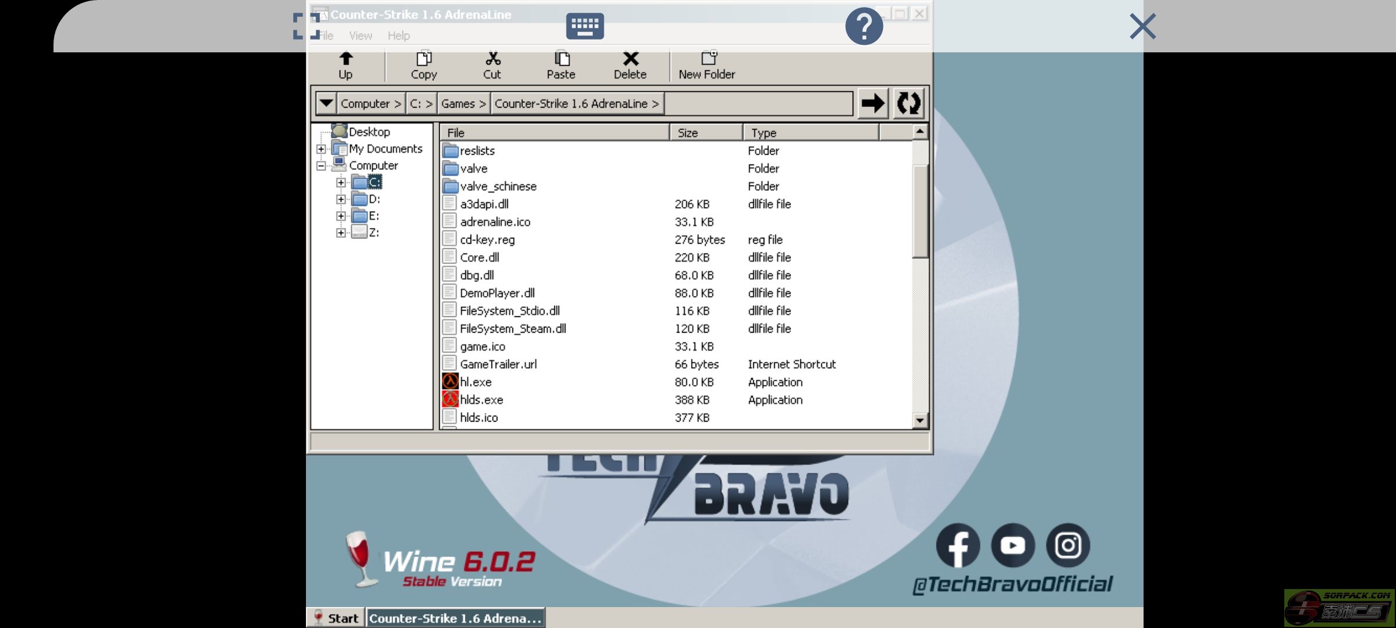
Task: Click the refresh arrows icon
Action: [x=908, y=104]
